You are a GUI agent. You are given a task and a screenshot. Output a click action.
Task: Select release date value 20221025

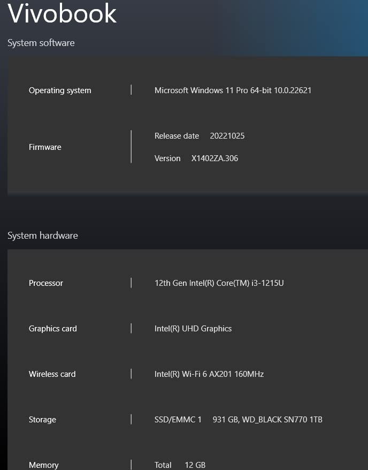pyautogui.click(x=227, y=136)
